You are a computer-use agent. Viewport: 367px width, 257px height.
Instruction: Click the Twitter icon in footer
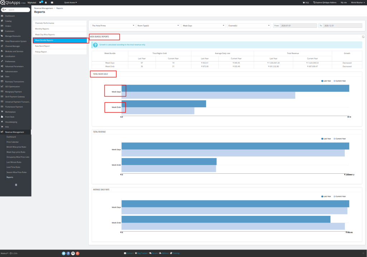tap(63, 253)
